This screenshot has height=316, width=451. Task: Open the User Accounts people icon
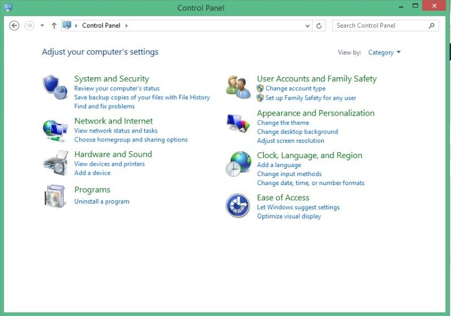(x=238, y=87)
